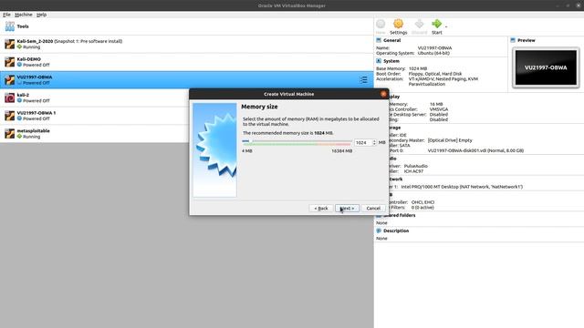Click the memory size 1024 input field
This screenshot has width=584, height=328.
click(x=363, y=142)
